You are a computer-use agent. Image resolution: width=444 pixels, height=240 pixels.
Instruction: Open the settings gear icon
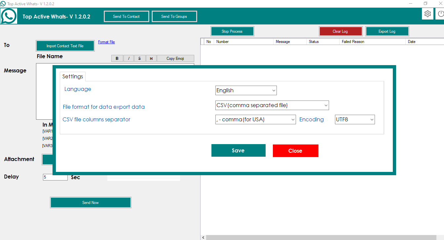[x=428, y=14]
